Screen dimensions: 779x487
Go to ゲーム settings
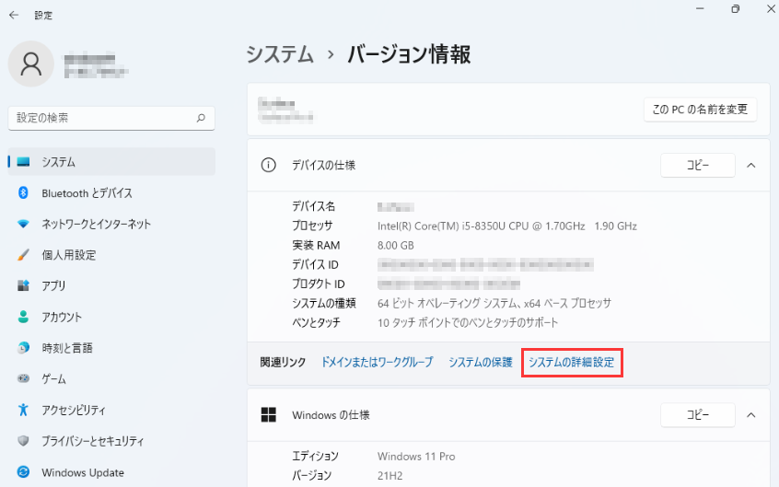point(111,378)
